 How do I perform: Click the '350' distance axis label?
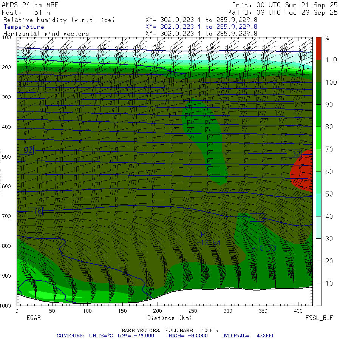pyautogui.click(x=263, y=311)
